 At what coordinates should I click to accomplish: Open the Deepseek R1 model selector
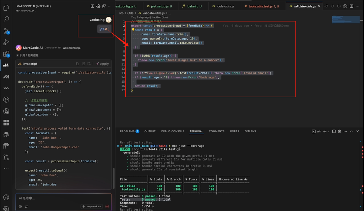click(x=91, y=206)
